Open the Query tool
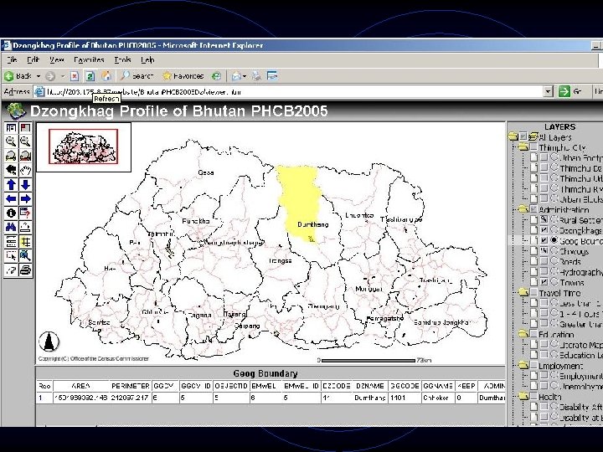 coord(25,213)
